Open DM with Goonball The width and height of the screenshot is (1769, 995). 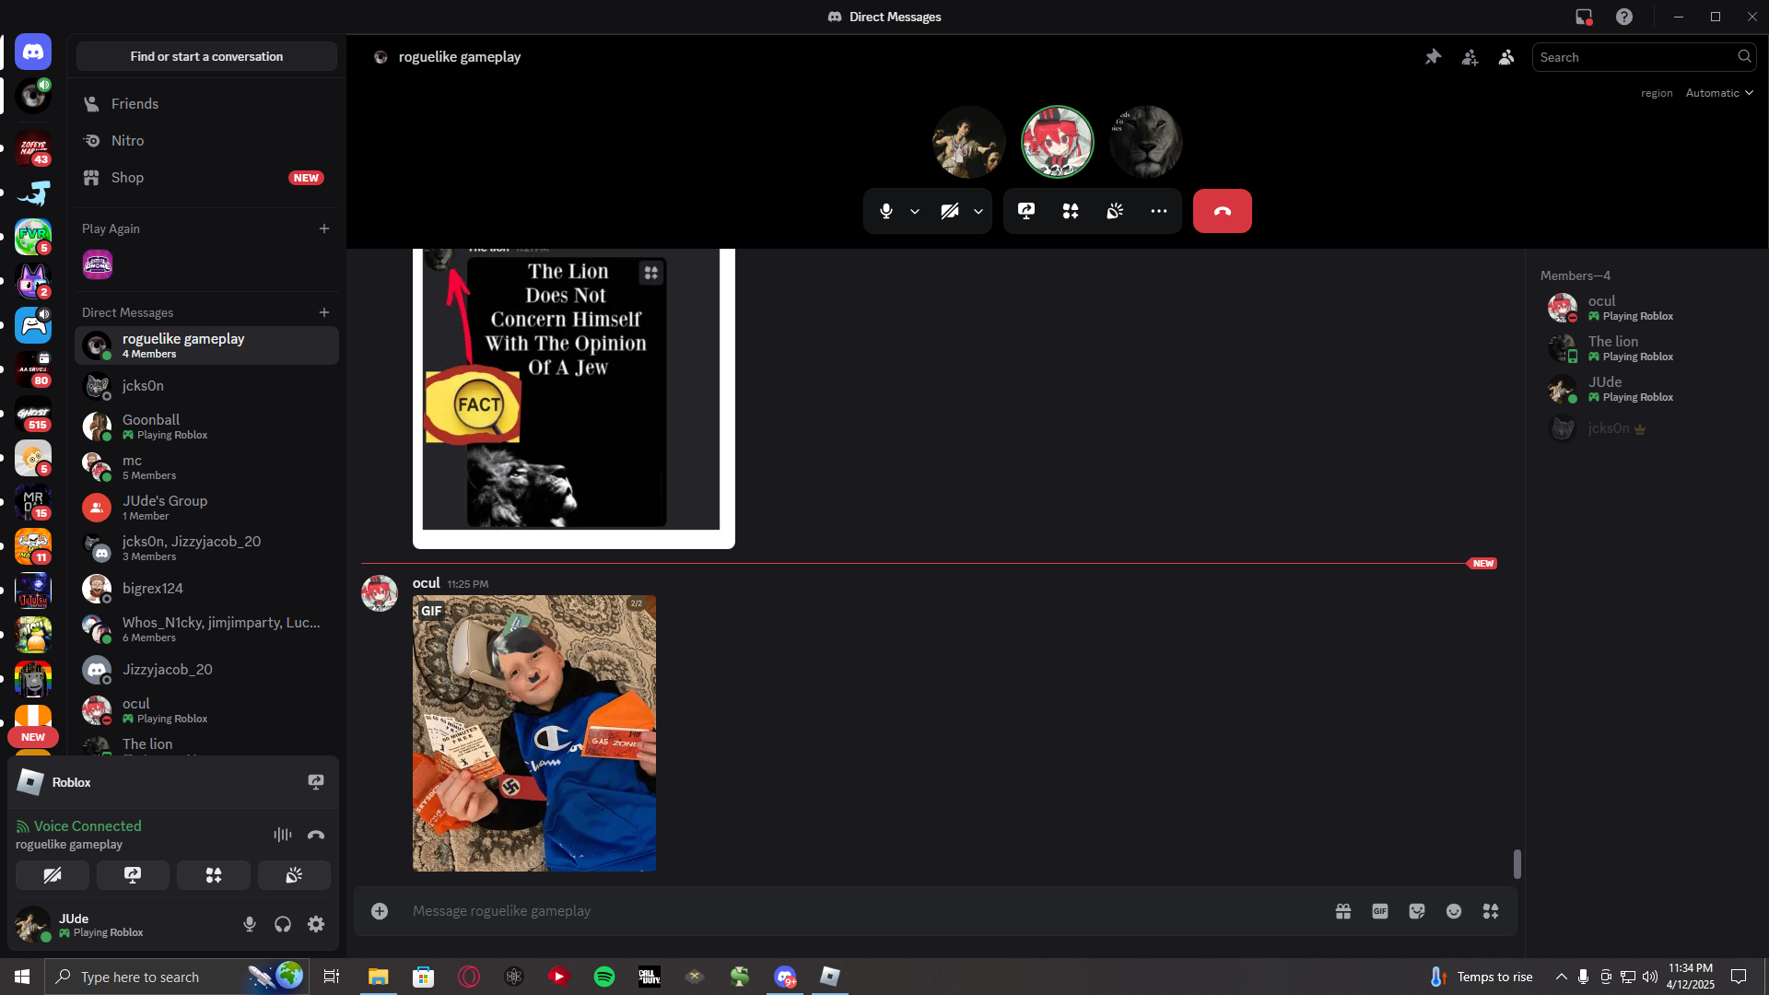206,427
